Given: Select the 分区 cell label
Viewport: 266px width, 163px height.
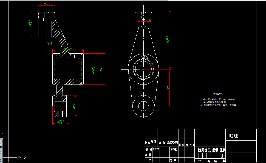Looking at the screenshot, I should (162, 142).
